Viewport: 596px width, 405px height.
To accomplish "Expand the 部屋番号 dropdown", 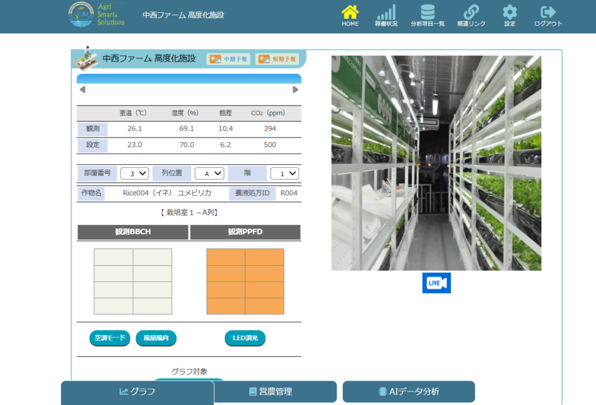I will pos(134,173).
